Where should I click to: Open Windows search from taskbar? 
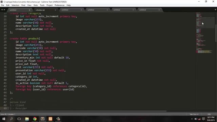click(12, 119)
